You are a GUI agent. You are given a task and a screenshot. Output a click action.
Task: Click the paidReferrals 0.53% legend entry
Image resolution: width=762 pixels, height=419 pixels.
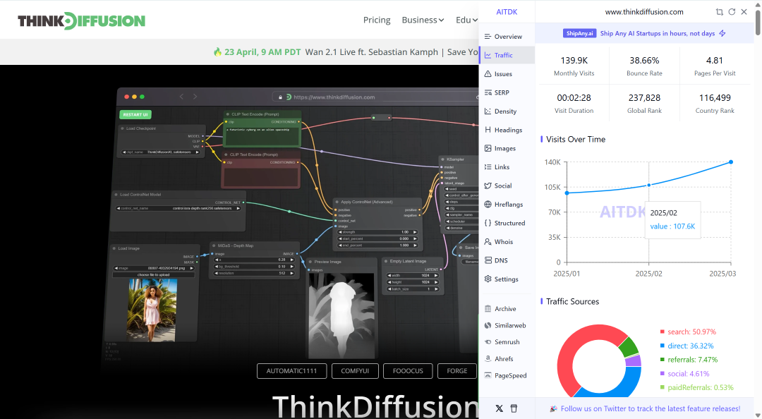tap(696, 387)
